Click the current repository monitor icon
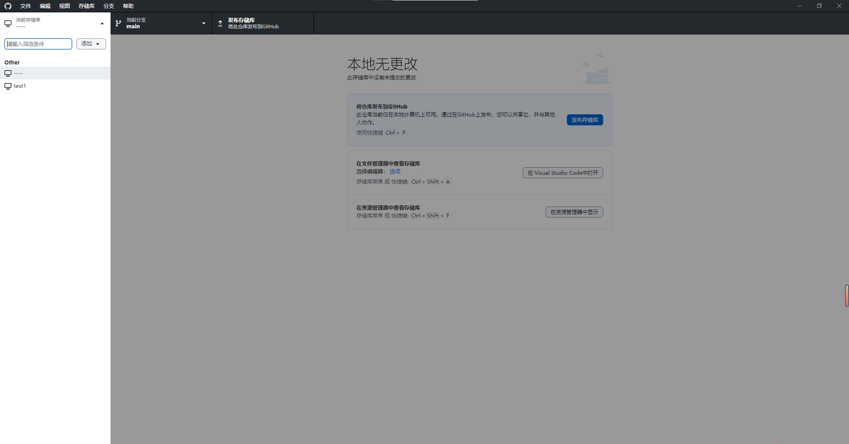This screenshot has width=849, height=444. (x=8, y=23)
